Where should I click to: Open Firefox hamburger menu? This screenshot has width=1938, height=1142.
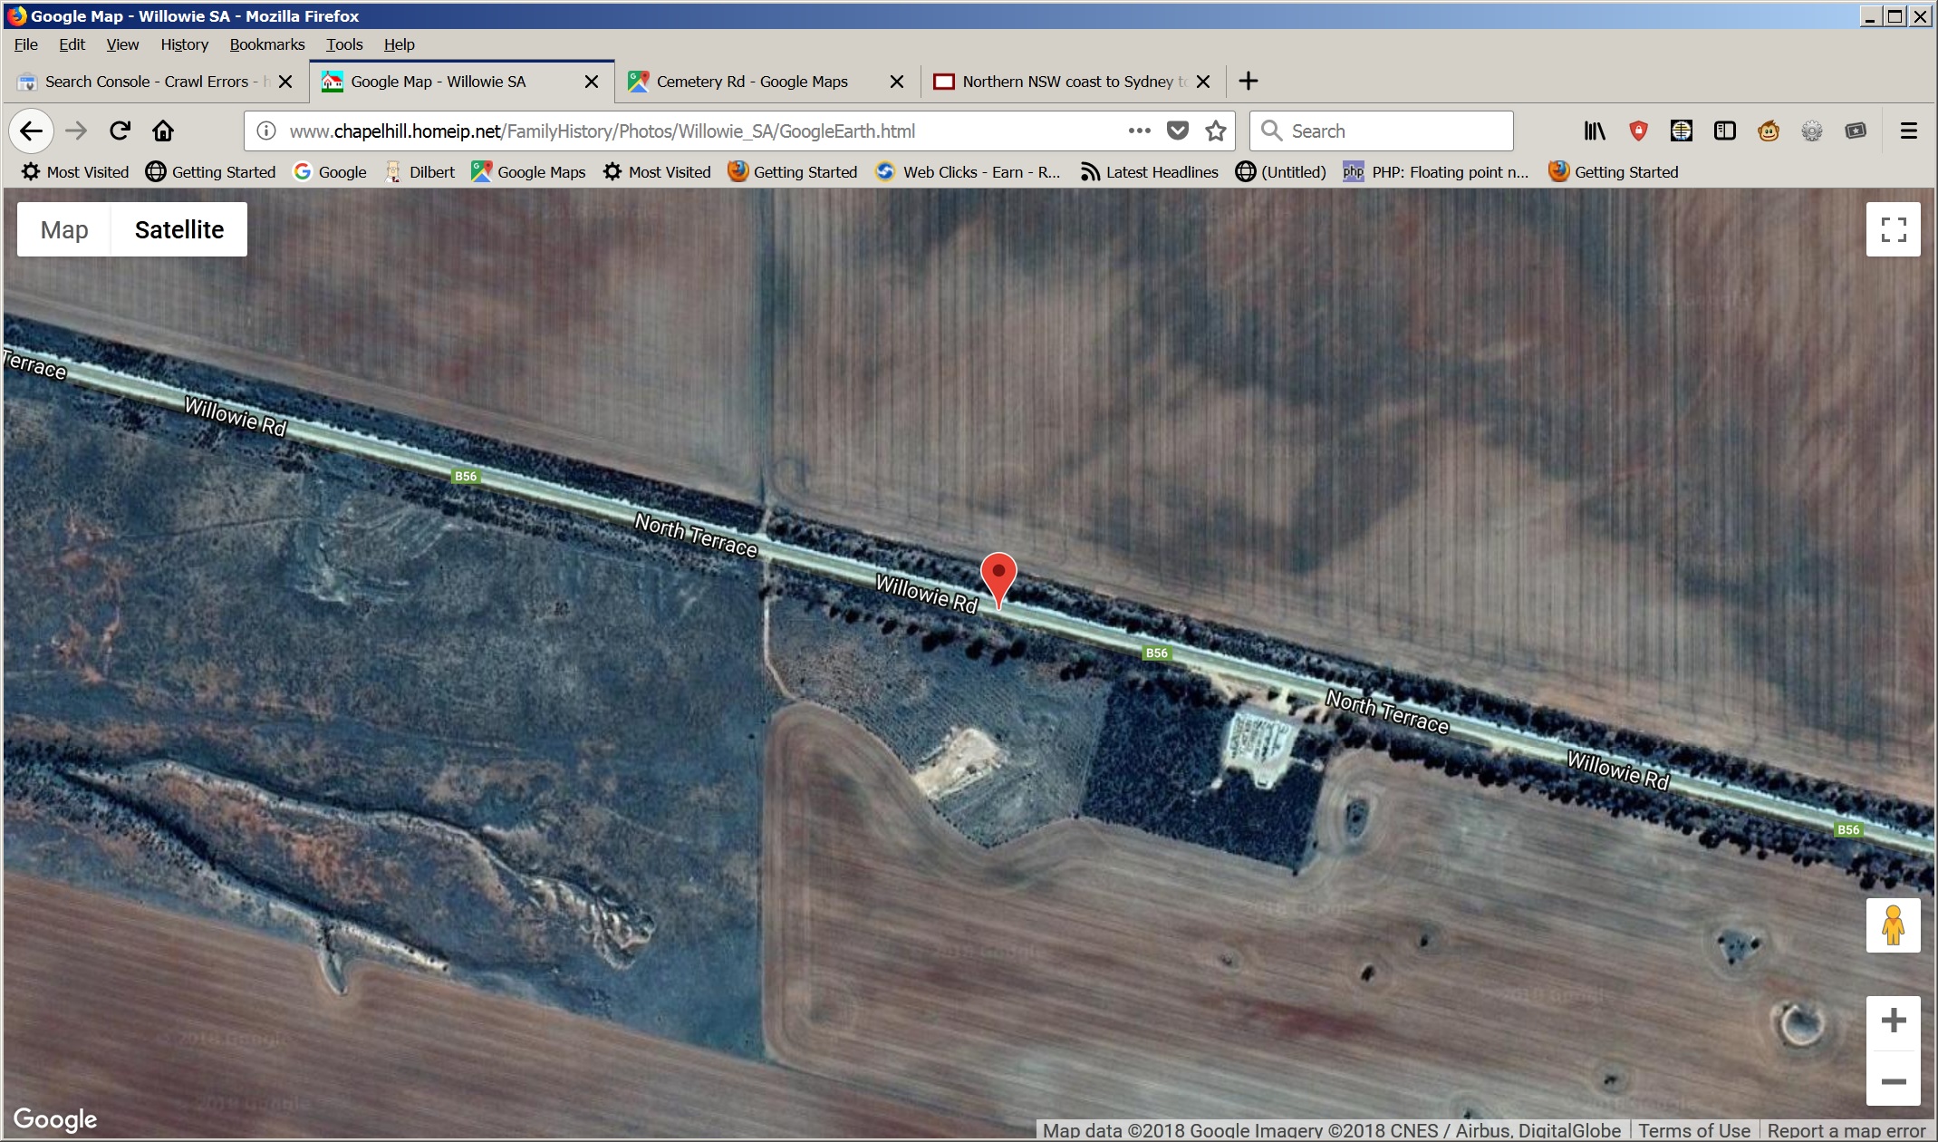[1908, 131]
